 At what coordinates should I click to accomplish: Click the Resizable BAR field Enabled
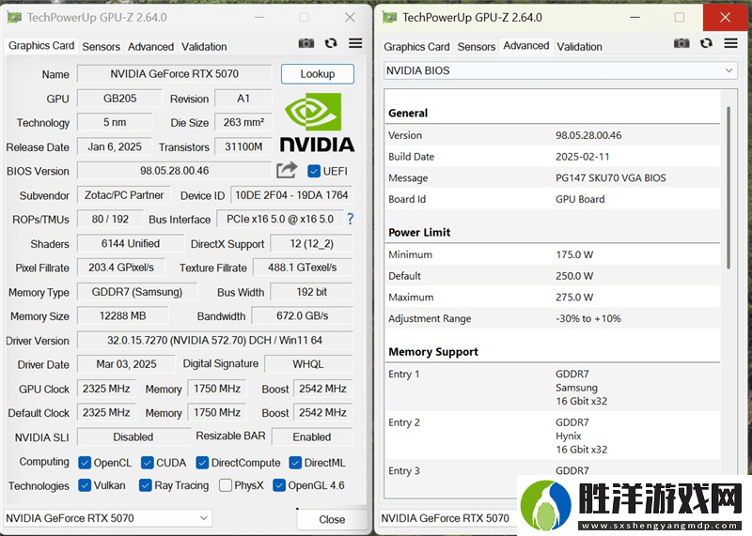pyautogui.click(x=312, y=436)
